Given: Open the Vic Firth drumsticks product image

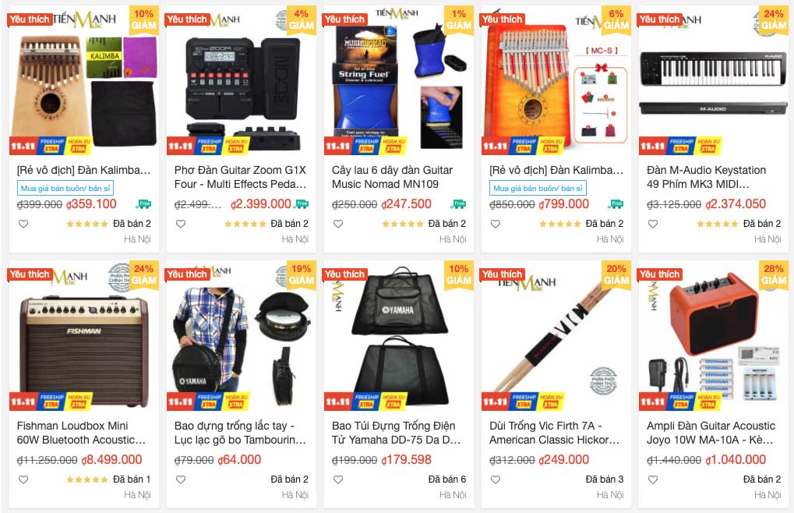Looking at the screenshot, I should 556,335.
